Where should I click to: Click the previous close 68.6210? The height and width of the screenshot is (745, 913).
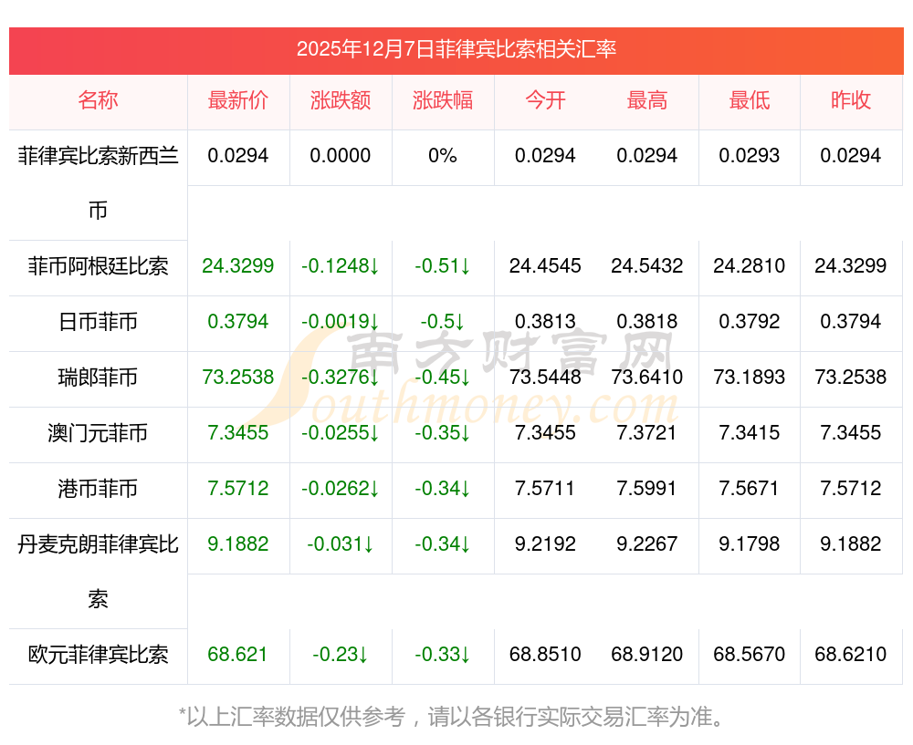851,655
